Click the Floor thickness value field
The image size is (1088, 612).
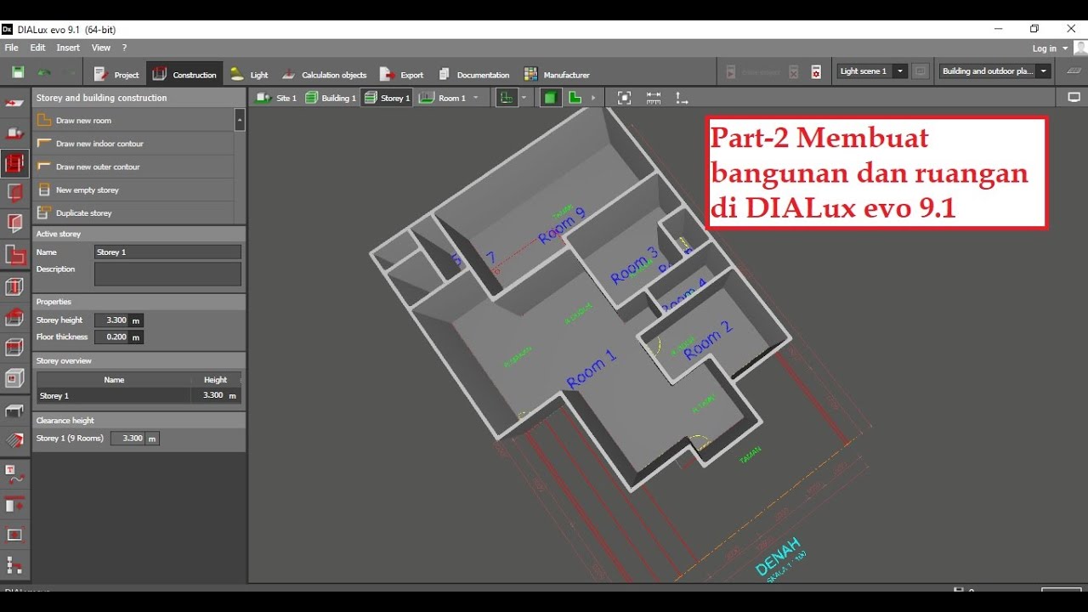111,337
